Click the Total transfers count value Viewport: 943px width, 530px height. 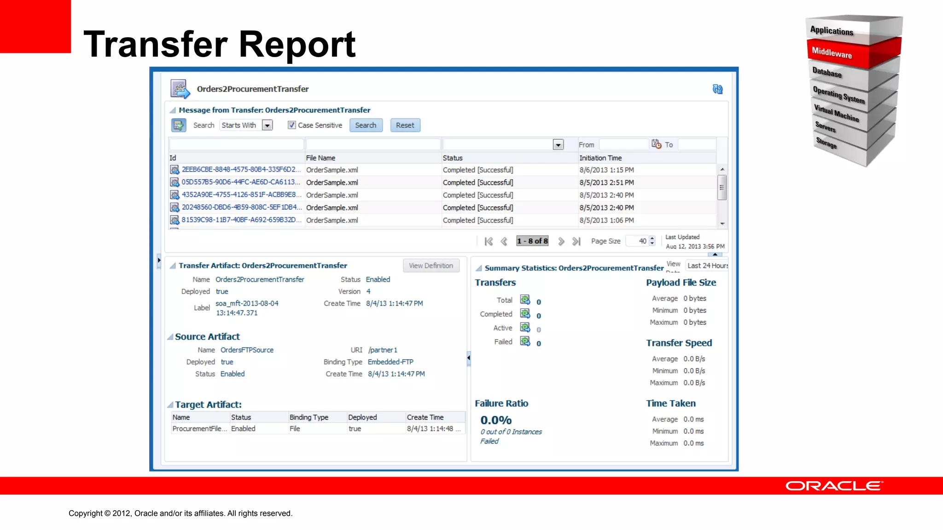pos(539,302)
